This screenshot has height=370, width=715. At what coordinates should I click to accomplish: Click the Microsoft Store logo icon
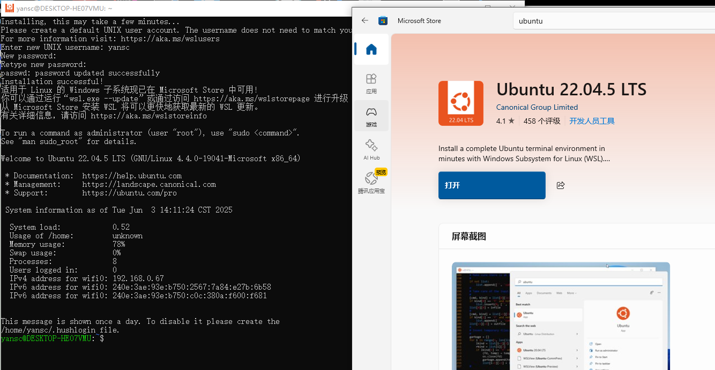coord(383,21)
